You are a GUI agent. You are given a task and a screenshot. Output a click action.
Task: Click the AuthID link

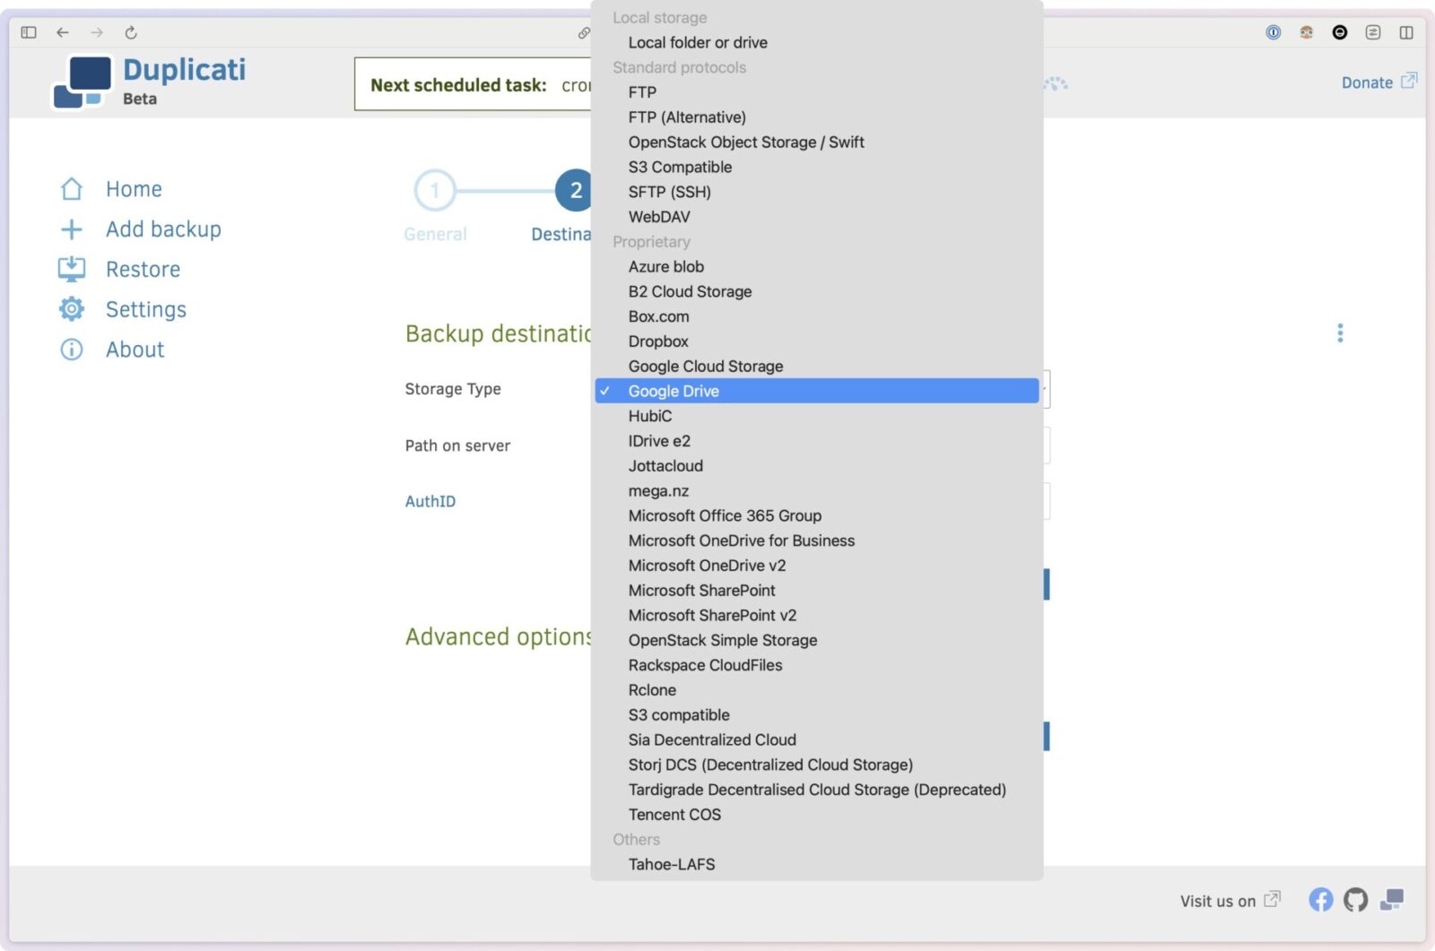(430, 502)
